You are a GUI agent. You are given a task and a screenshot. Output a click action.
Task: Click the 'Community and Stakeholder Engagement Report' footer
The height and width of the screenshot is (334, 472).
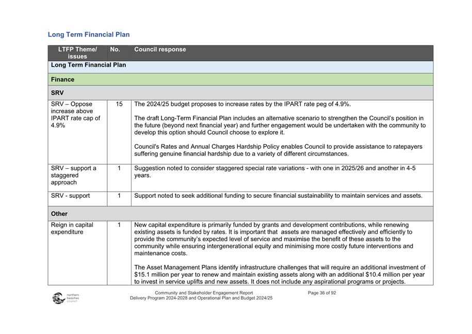[x=203, y=293]
